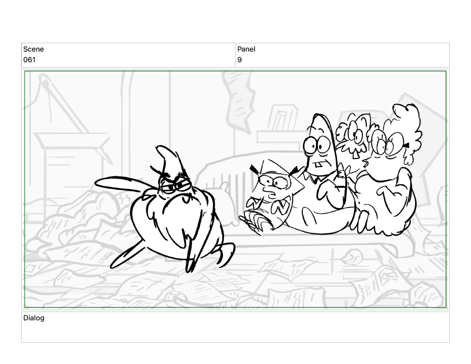Select the scene number 061
Screen dimensions: 471x364
[x=29, y=60]
